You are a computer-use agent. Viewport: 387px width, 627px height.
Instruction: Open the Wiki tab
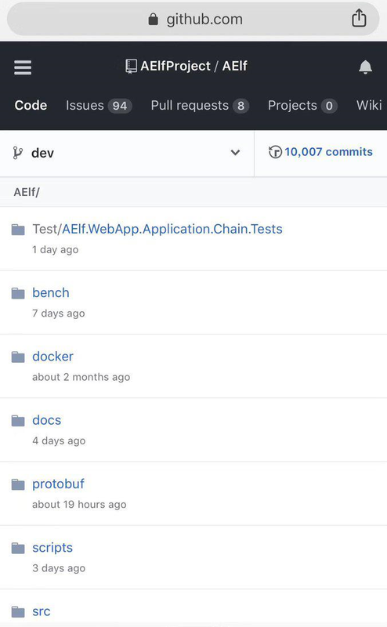coord(369,105)
